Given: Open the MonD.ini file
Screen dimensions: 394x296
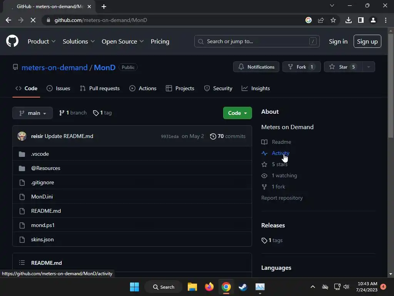Looking at the screenshot, I should [x=42, y=197].
